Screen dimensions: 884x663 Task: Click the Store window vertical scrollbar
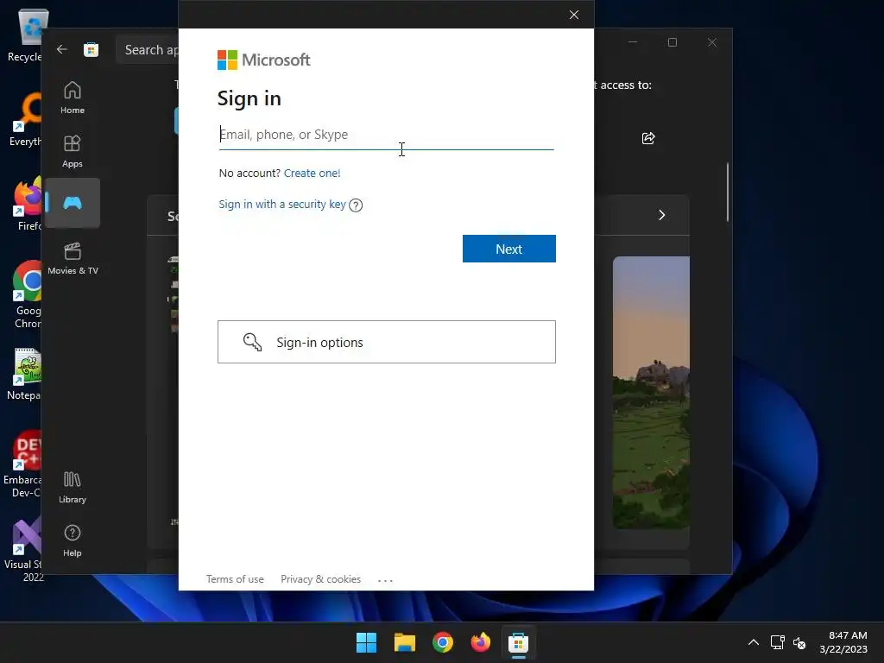pyautogui.click(x=727, y=192)
